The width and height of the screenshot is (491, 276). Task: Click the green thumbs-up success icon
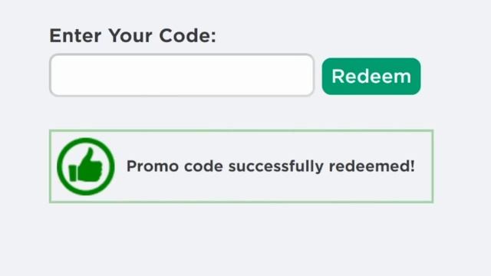point(85,166)
